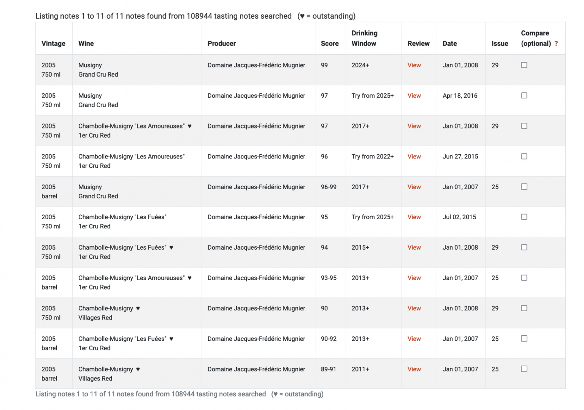Select the Producer column header

pos(222,43)
